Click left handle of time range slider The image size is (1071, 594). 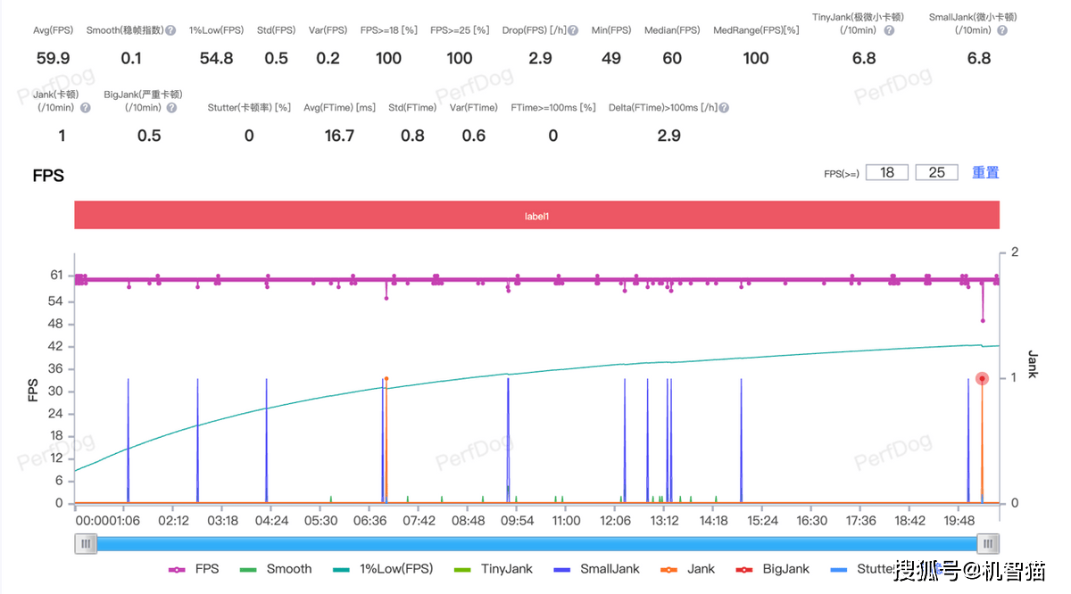coord(86,543)
